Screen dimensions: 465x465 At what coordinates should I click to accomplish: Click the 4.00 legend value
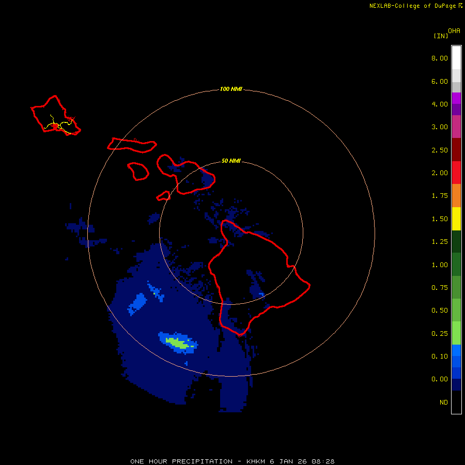click(440, 104)
